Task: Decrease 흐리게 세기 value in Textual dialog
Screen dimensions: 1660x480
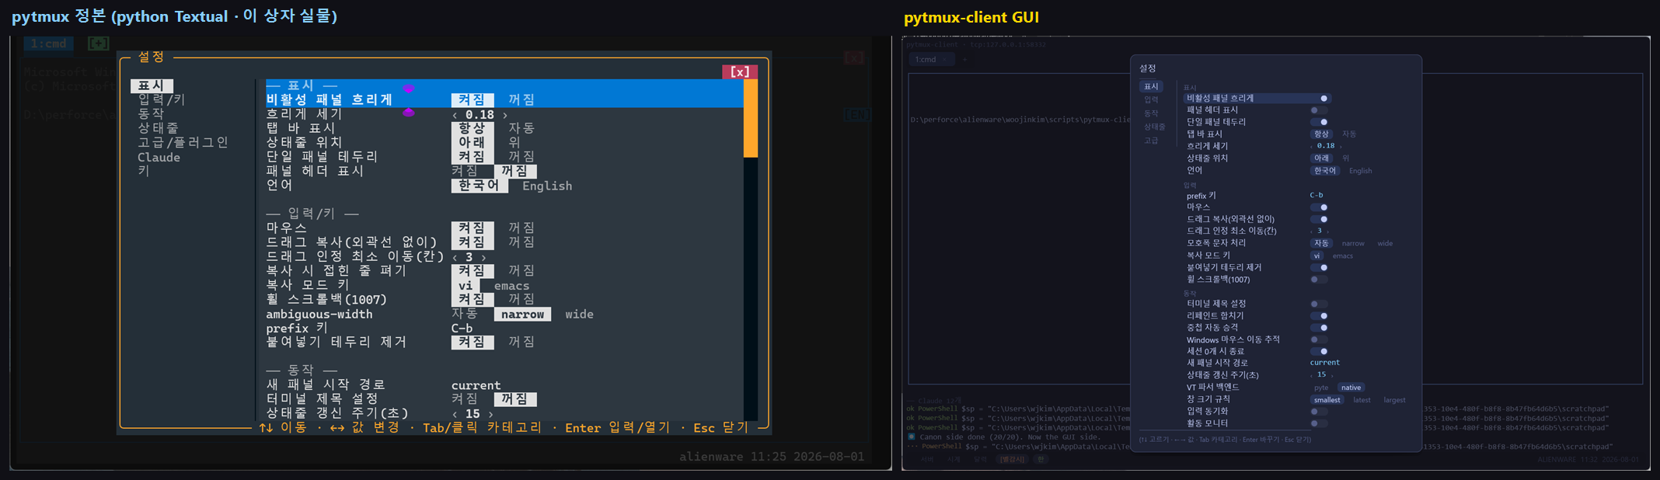Action: (455, 115)
